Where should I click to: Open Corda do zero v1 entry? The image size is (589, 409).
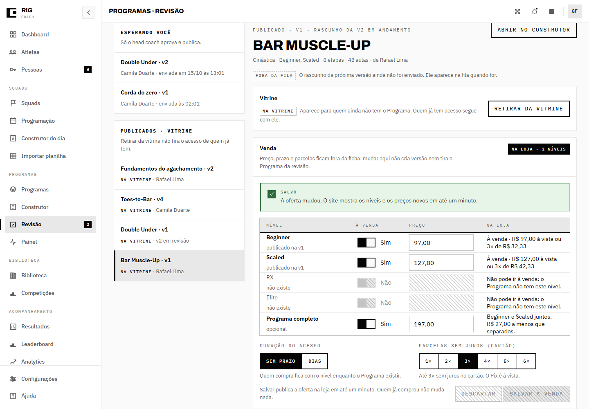[x=179, y=98]
